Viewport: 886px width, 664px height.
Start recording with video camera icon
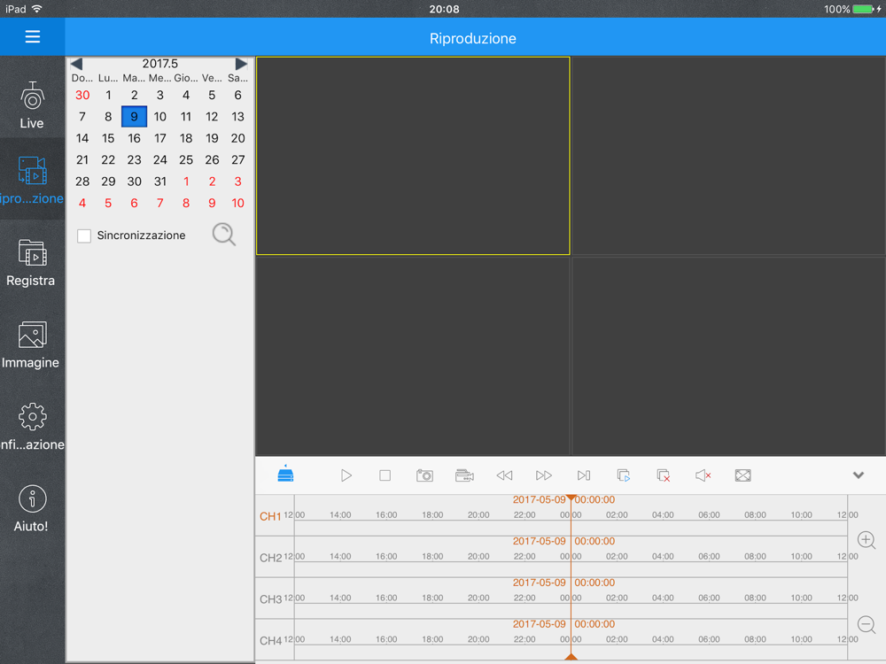pyautogui.click(x=464, y=475)
